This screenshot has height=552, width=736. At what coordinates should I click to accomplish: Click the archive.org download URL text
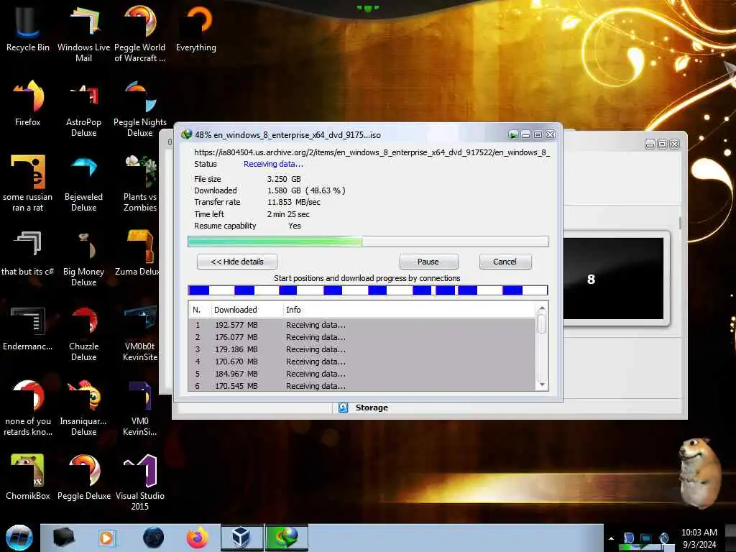click(x=372, y=152)
